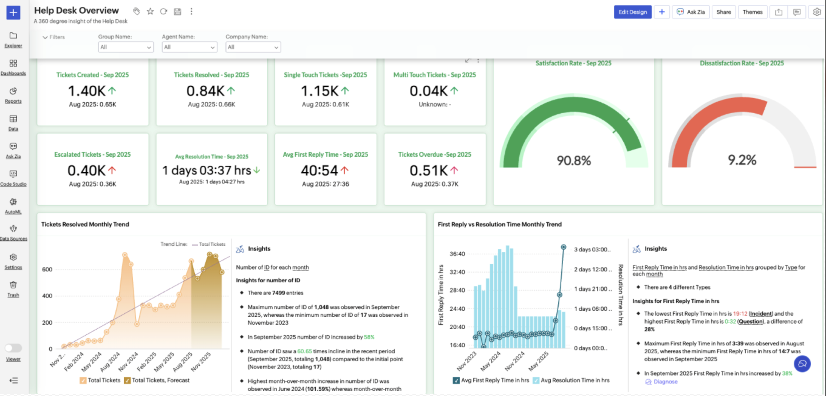Click the floating chat support button

pos(802,363)
